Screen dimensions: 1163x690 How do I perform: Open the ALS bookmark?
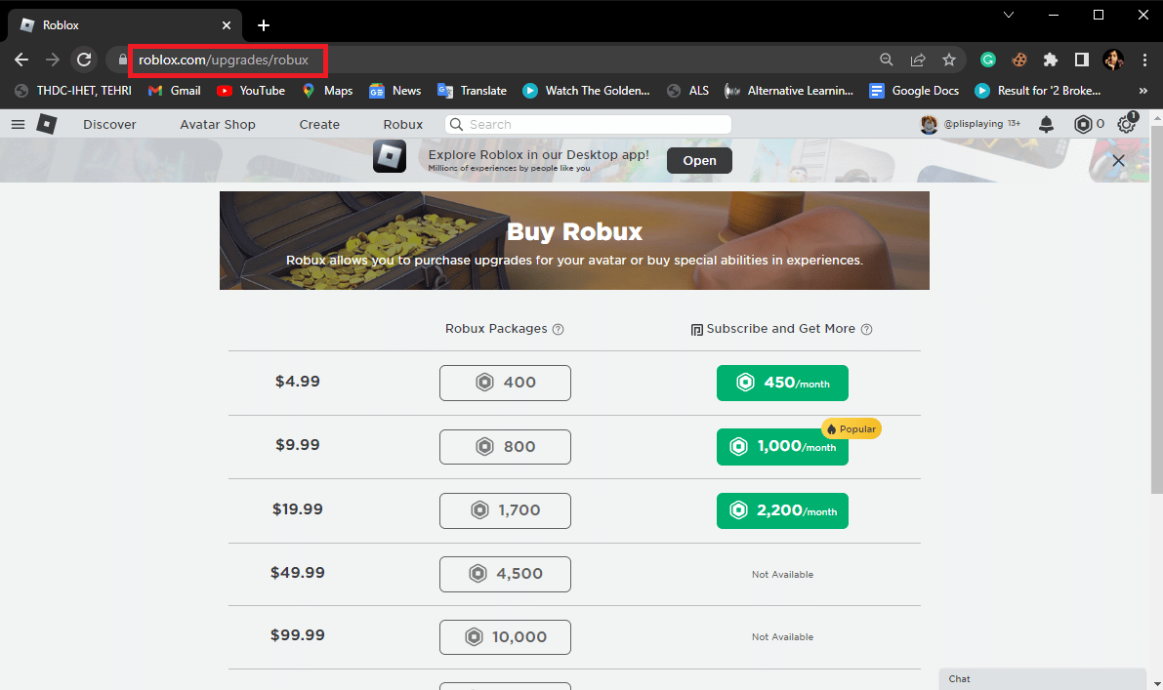point(687,91)
